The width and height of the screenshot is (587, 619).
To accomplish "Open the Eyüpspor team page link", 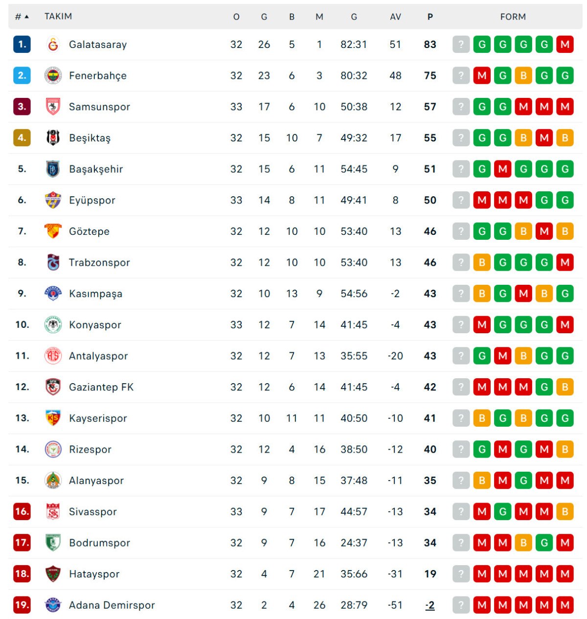I will tap(91, 200).
